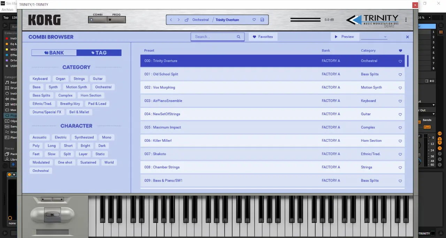Filter by the Organ tag

click(x=61, y=79)
